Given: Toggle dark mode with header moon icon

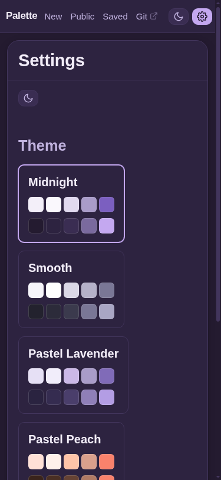Looking at the screenshot, I should (x=179, y=17).
